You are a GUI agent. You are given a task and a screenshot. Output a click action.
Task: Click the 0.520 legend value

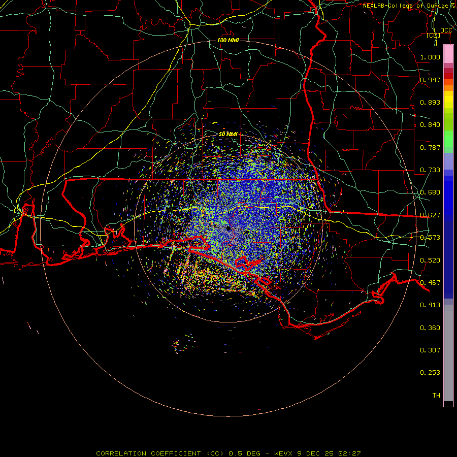[x=430, y=260]
